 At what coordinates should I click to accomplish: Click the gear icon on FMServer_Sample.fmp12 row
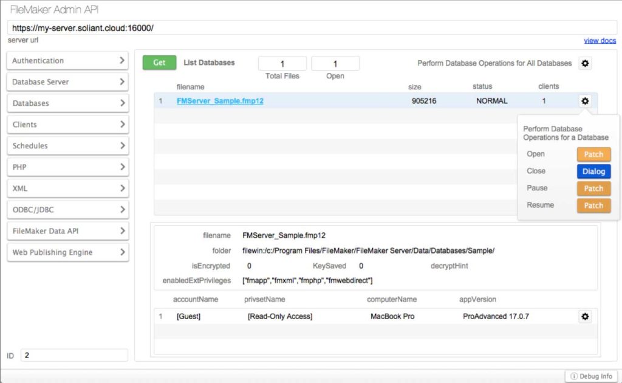[584, 101]
